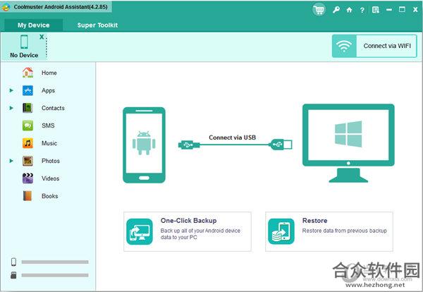Click the Apps blue icon in sidebar

[x=27, y=90]
